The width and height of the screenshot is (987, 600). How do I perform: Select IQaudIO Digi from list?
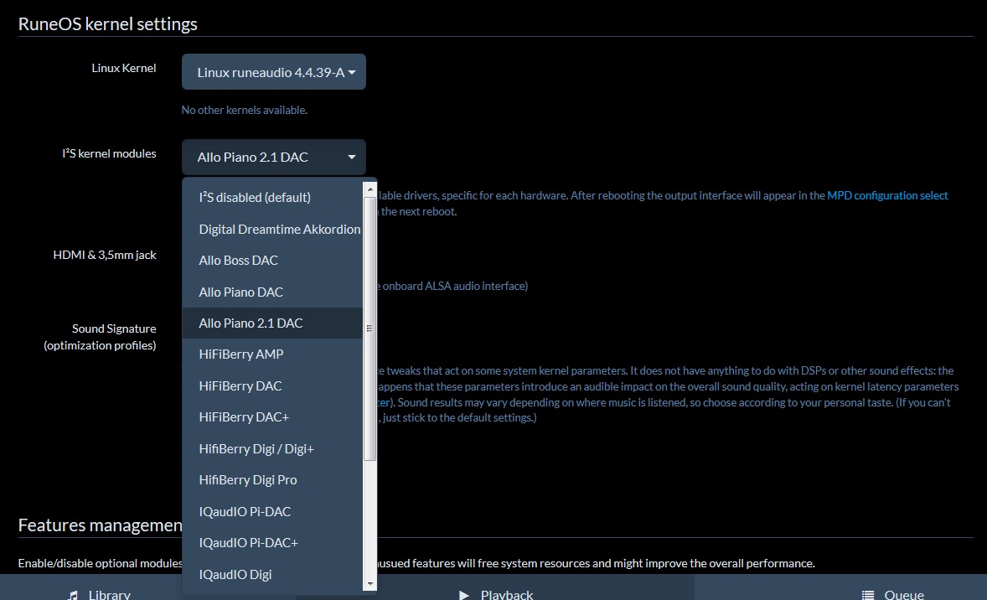click(235, 575)
